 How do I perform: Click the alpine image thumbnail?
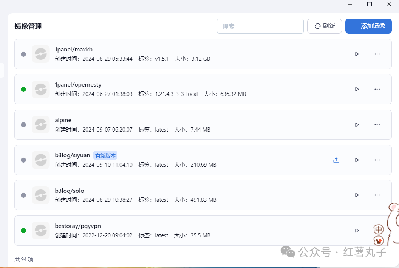(x=41, y=125)
